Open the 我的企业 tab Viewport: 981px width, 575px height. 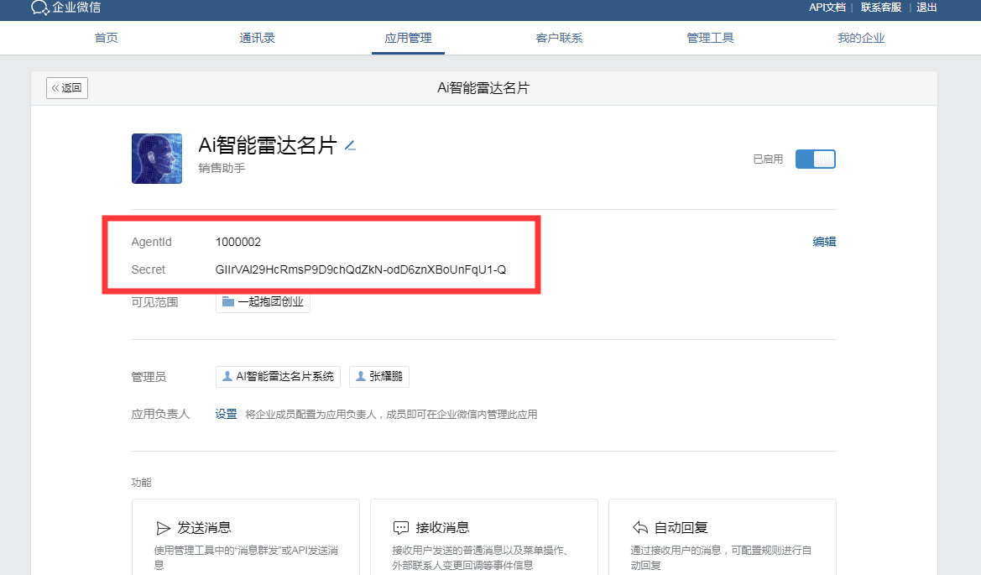[862, 38]
